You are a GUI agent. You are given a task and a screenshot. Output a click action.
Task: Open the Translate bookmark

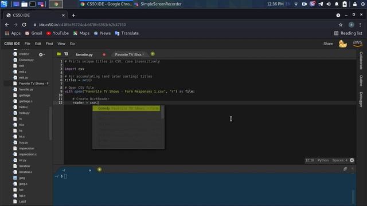[x=127, y=33]
